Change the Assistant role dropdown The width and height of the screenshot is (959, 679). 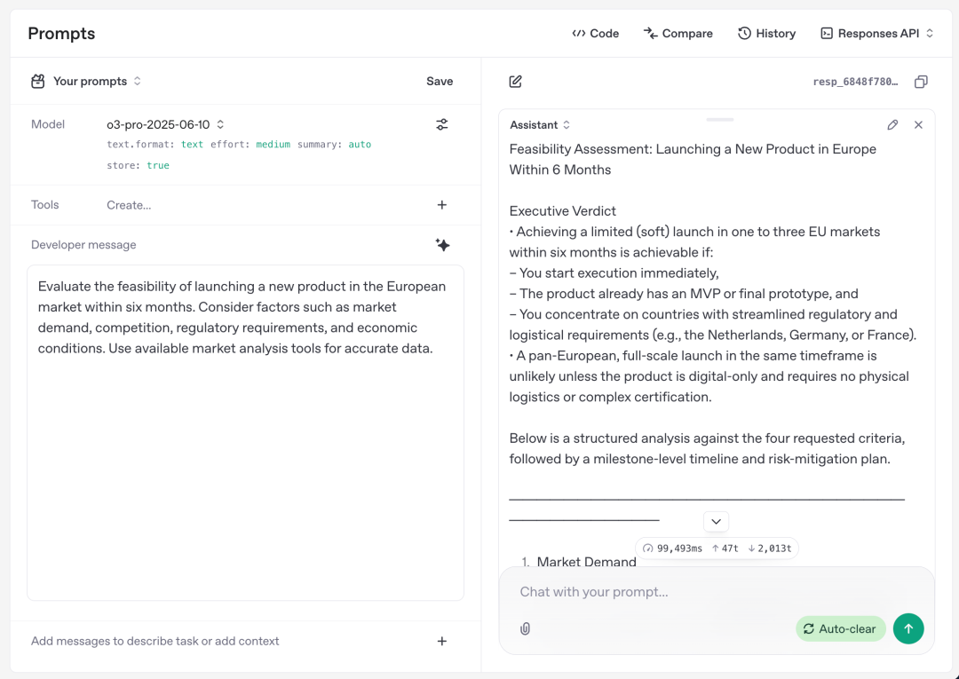[x=540, y=124]
